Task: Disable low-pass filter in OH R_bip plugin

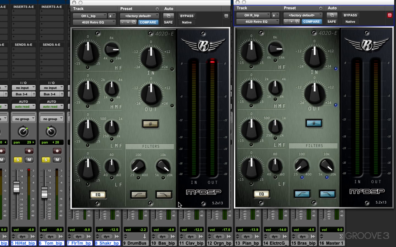Action: (327, 194)
